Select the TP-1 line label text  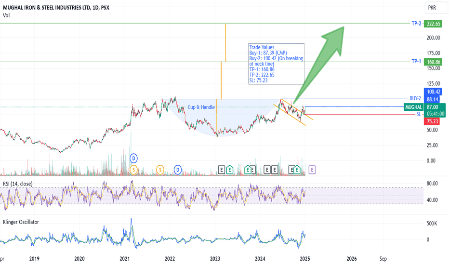tap(416, 61)
